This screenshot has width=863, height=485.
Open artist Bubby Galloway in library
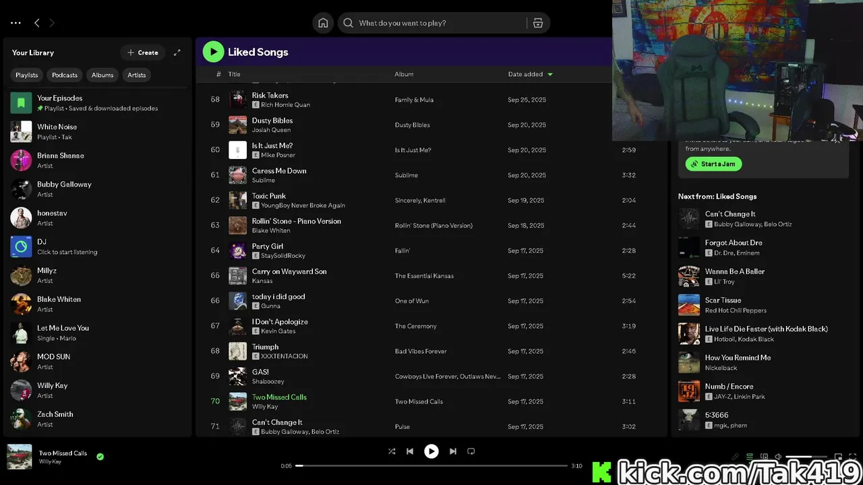tap(98, 189)
